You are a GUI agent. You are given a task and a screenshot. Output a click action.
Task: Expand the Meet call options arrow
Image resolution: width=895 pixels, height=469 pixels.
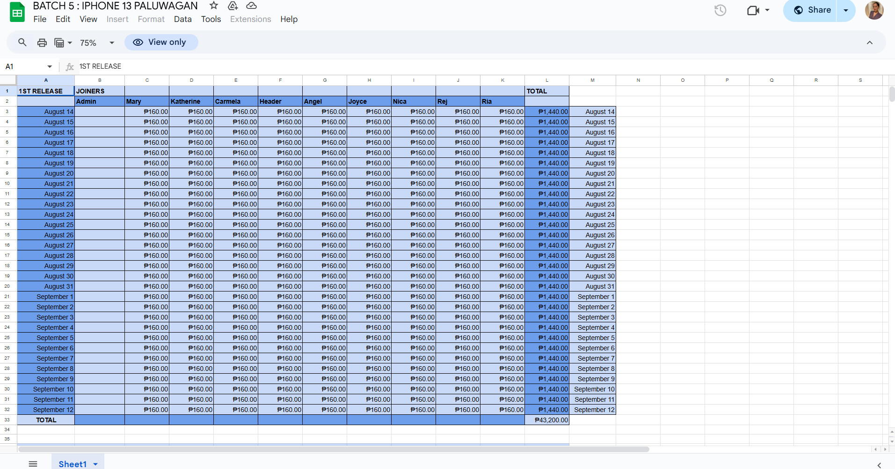tap(767, 10)
